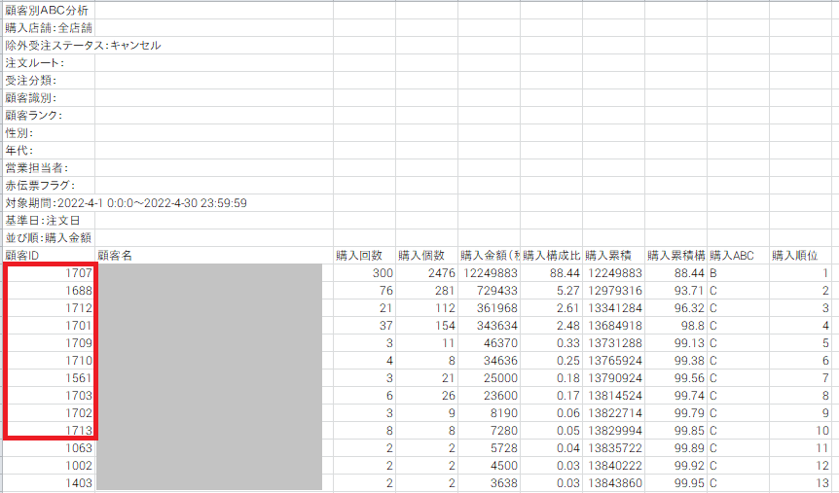This screenshot has height=493, width=839.
Task: Select the 顧客ID column header
Action: (49, 256)
